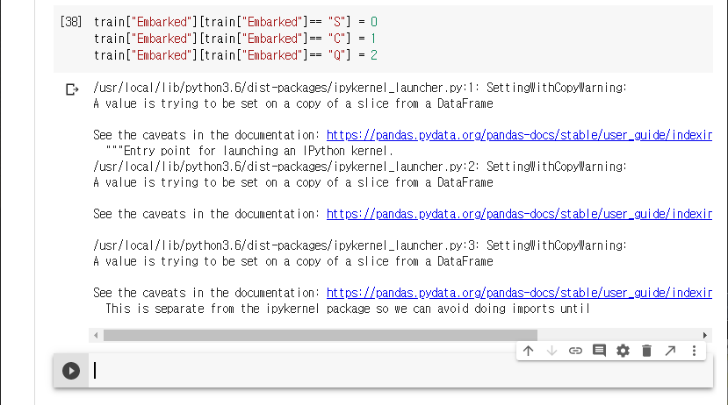The image size is (728, 405).
Task: Delete the cell with trash icon
Action: (646, 351)
